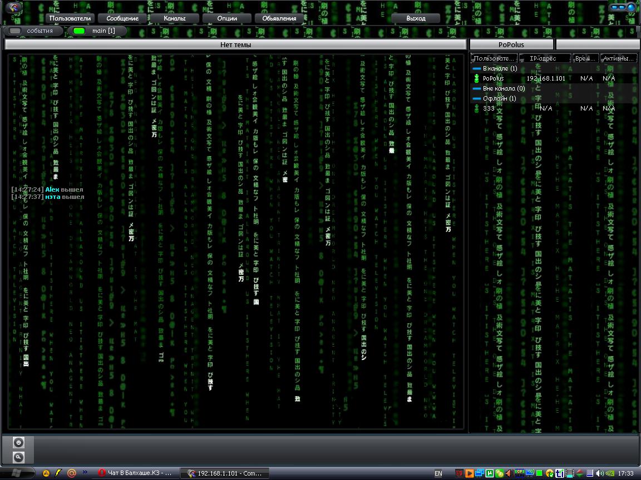
Task: Click the [14:27:24] timestamp in chat
Action: 27,189
